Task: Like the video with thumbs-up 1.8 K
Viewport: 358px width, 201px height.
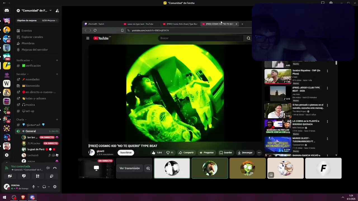Action: click(x=157, y=153)
